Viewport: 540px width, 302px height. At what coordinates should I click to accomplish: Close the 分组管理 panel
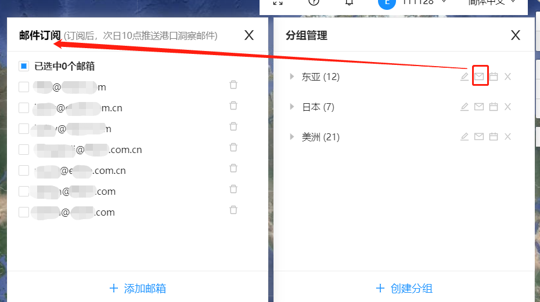pos(516,35)
